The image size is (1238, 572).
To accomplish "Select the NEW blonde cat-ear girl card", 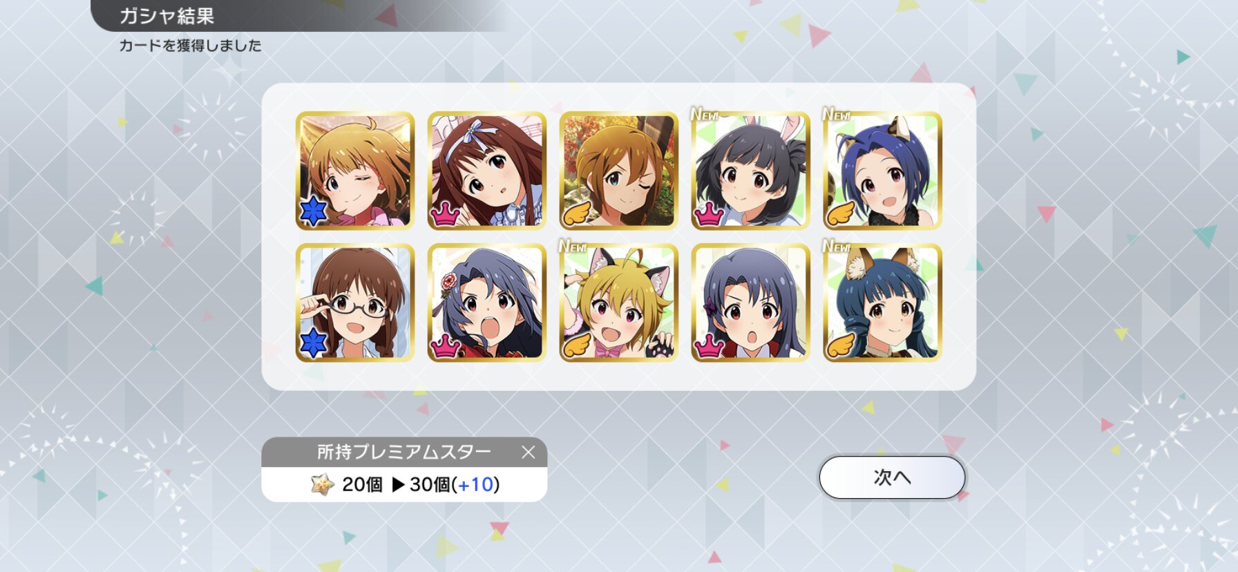I will pyautogui.click(x=619, y=303).
